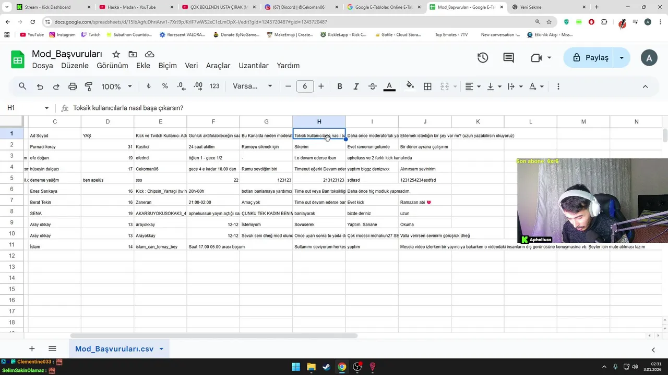The image size is (668, 375).
Task: Show side panel arrow at bottom right
Action: point(653,349)
